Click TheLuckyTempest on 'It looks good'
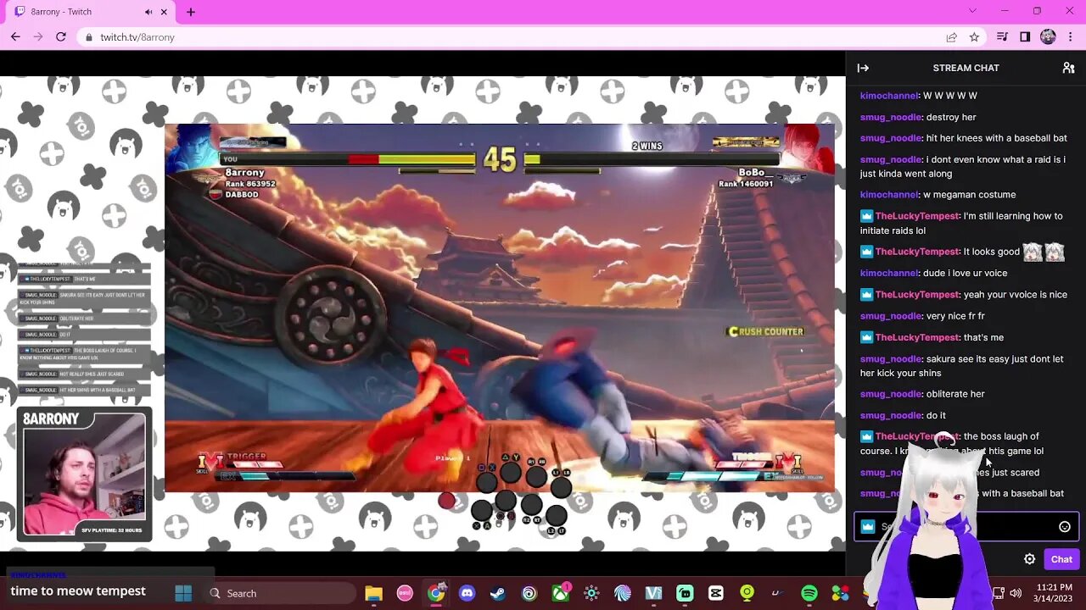The width and height of the screenshot is (1086, 610). click(917, 252)
